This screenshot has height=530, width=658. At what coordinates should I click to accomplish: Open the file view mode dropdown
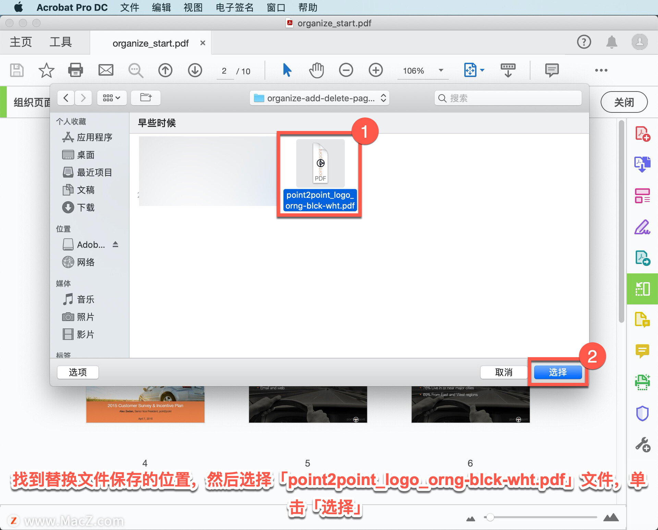(x=112, y=98)
